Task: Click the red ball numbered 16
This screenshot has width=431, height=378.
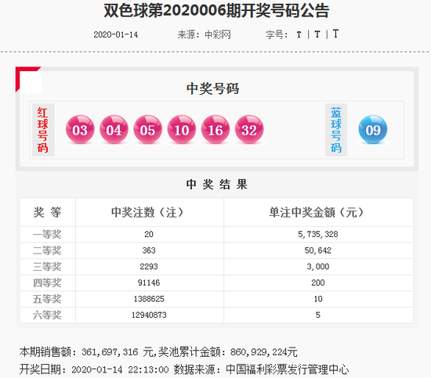Action: [x=215, y=129]
